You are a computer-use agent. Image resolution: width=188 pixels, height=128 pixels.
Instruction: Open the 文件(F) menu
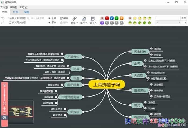coord(4,7)
